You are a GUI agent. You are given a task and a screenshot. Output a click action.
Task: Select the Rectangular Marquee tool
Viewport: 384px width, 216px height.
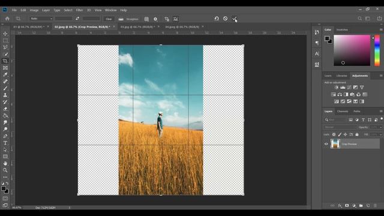[x=5, y=40]
